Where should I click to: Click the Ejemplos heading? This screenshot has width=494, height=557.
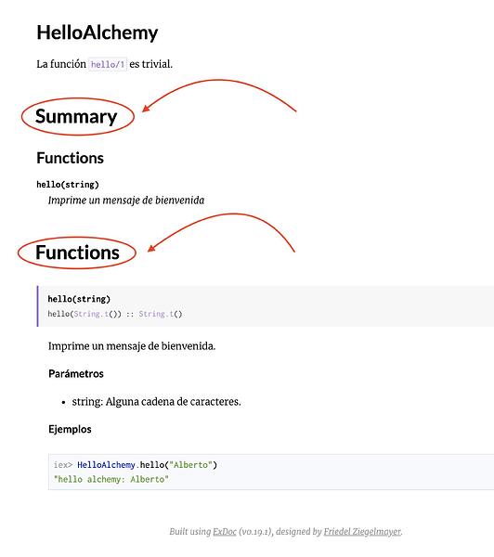pyautogui.click(x=70, y=429)
